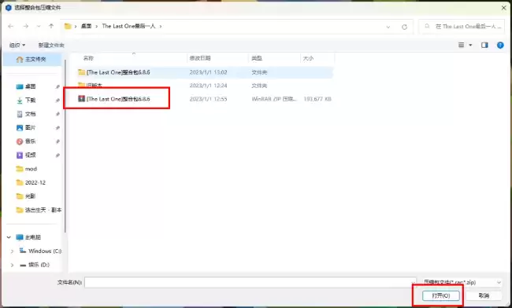Go forward using the forward arrow
This screenshot has height=308, width=512.
26,27
